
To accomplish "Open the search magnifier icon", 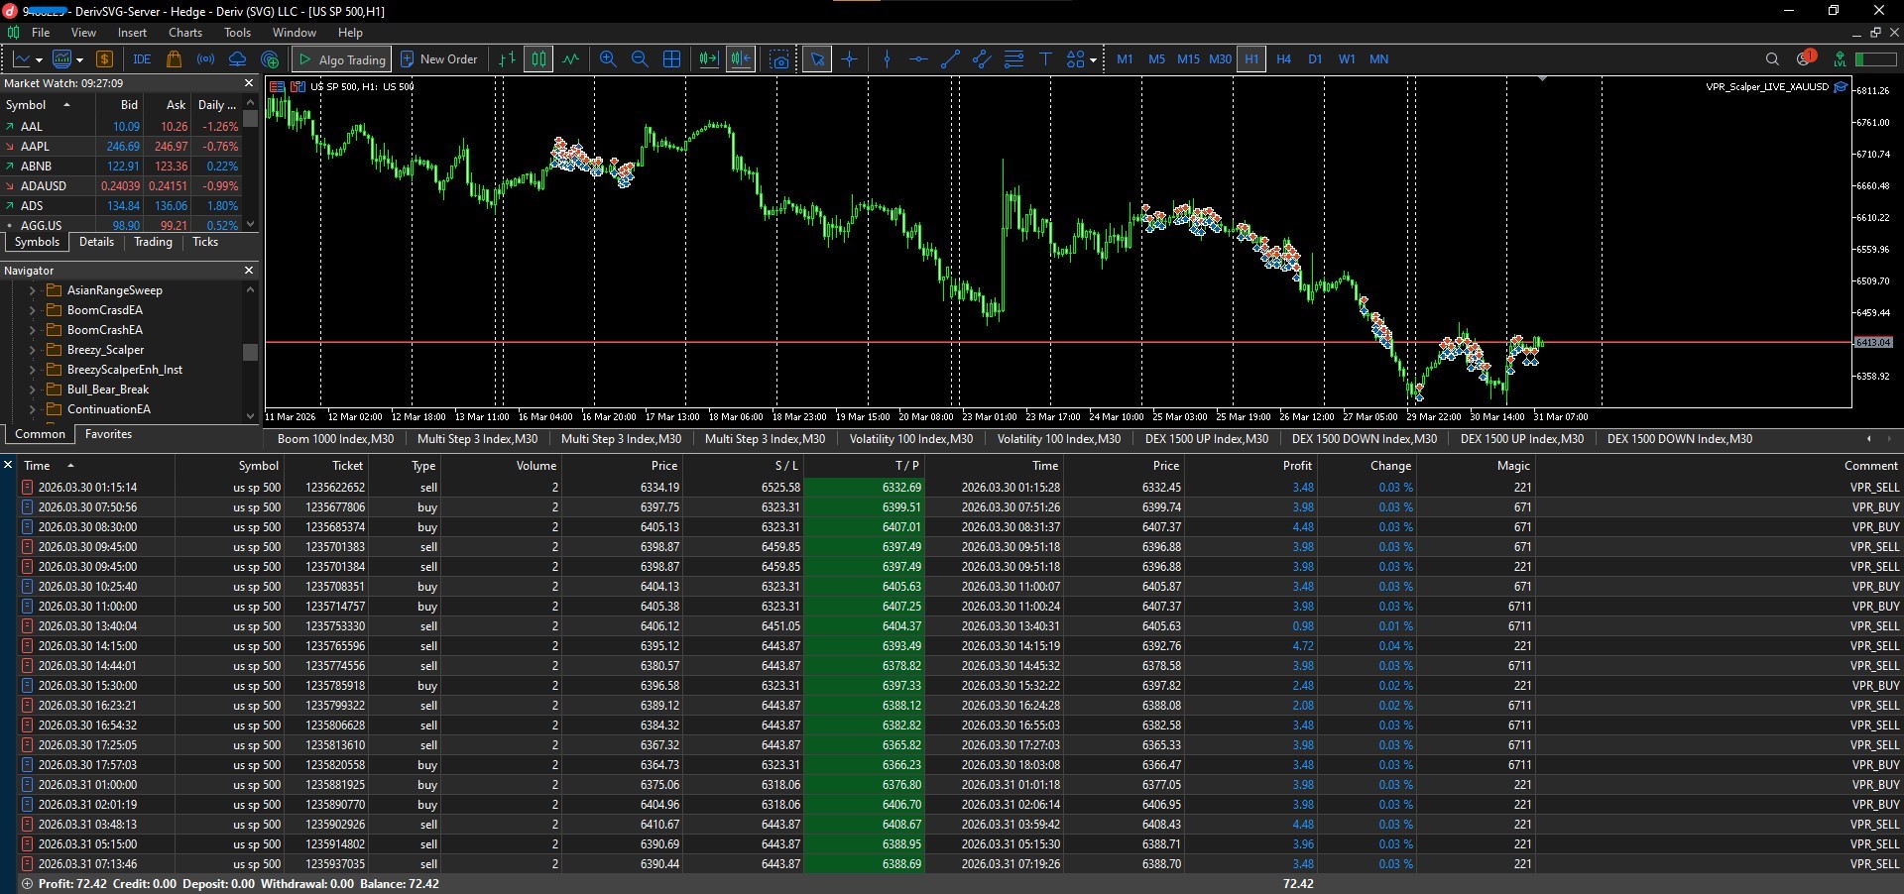I will [x=1772, y=59].
